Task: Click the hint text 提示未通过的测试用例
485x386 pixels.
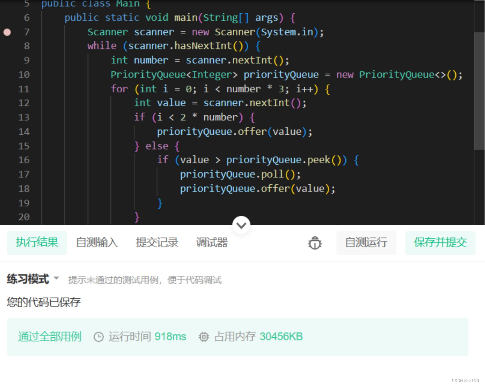Action: [145, 280]
